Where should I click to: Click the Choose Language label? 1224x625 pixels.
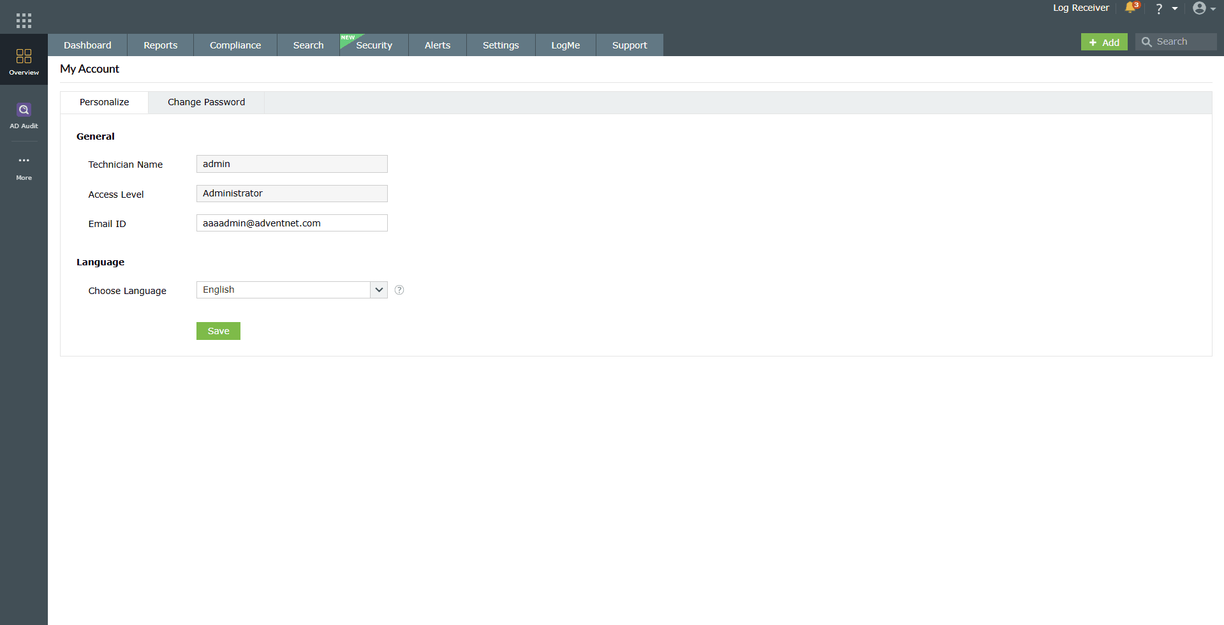click(127, 291)
